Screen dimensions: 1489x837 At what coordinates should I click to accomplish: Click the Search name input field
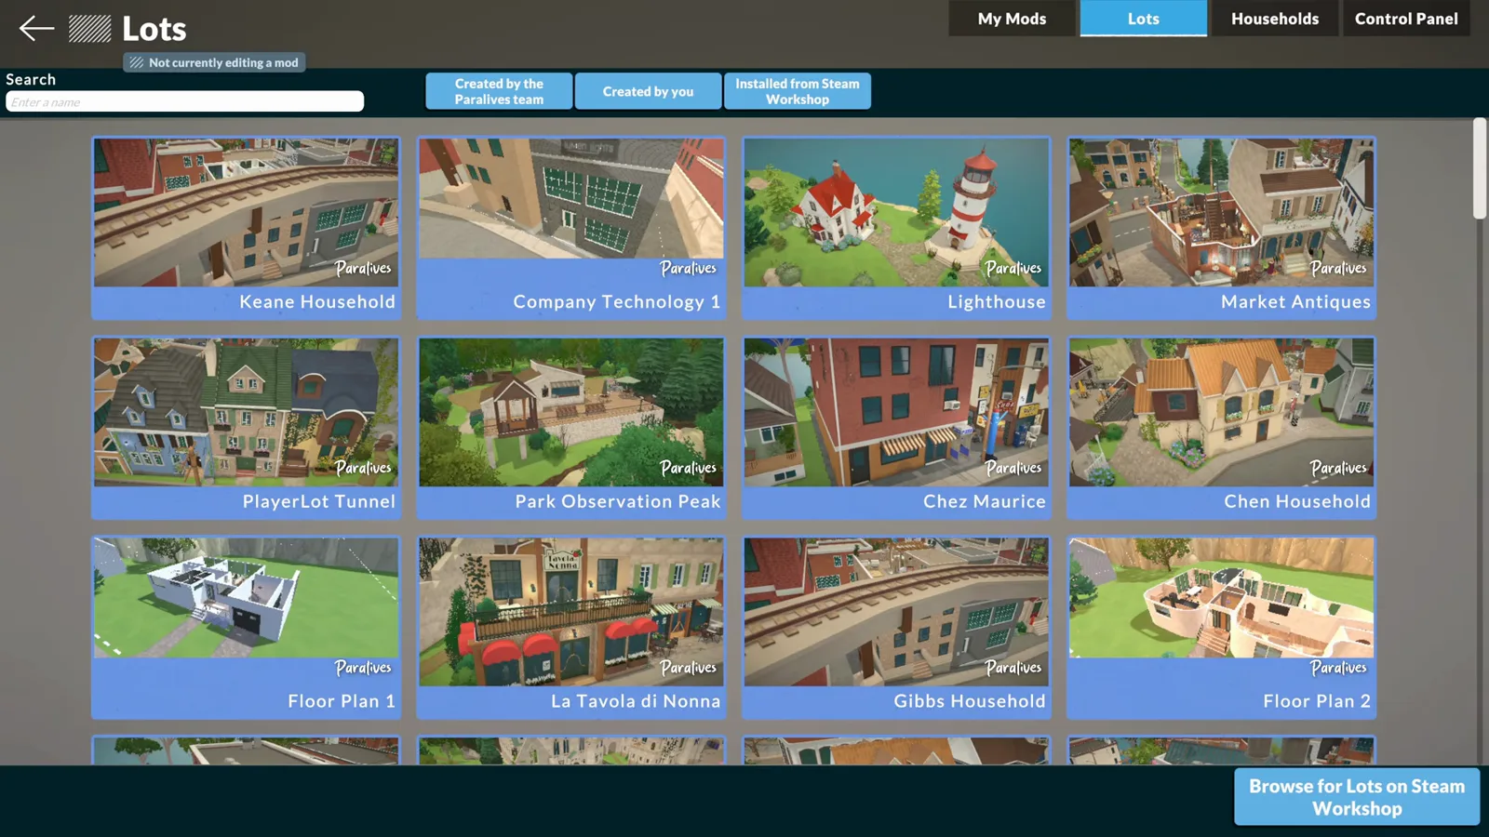(184, 101)
